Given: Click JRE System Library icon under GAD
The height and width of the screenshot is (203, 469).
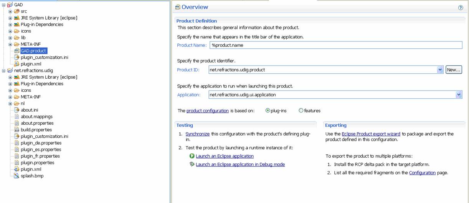Looking at the screenshot, I should click(17, 18).
